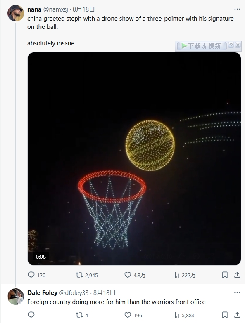Viewport: 245px width, 323px height.
Task: Open more options on Dale Foley's reply
Action: pos(237,293)
